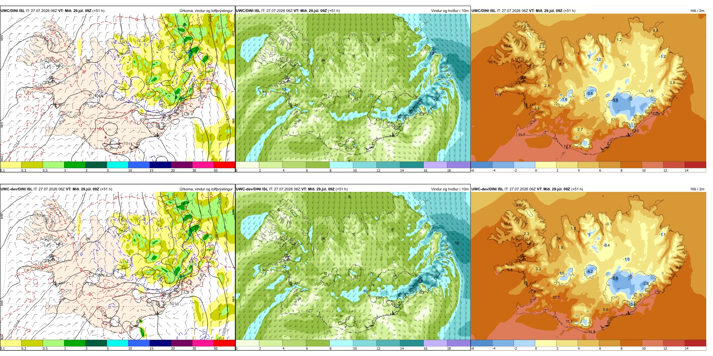The height and width of the screenshot is (356, 713).
Task: Click the top 'Hiti í 2m' title
Action: click(697, 11)
